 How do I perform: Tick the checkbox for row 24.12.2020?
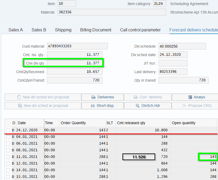click(x=8, y=130)
